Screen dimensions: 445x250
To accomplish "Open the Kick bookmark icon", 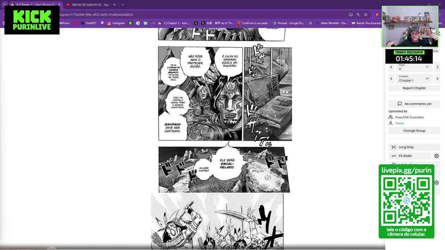I will coord(130,23).
